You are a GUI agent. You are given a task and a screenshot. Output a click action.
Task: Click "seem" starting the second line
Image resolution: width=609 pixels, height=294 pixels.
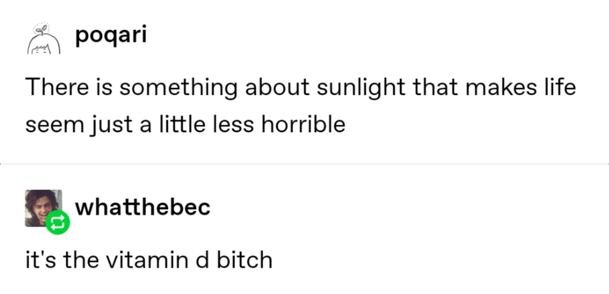point(55,124)
